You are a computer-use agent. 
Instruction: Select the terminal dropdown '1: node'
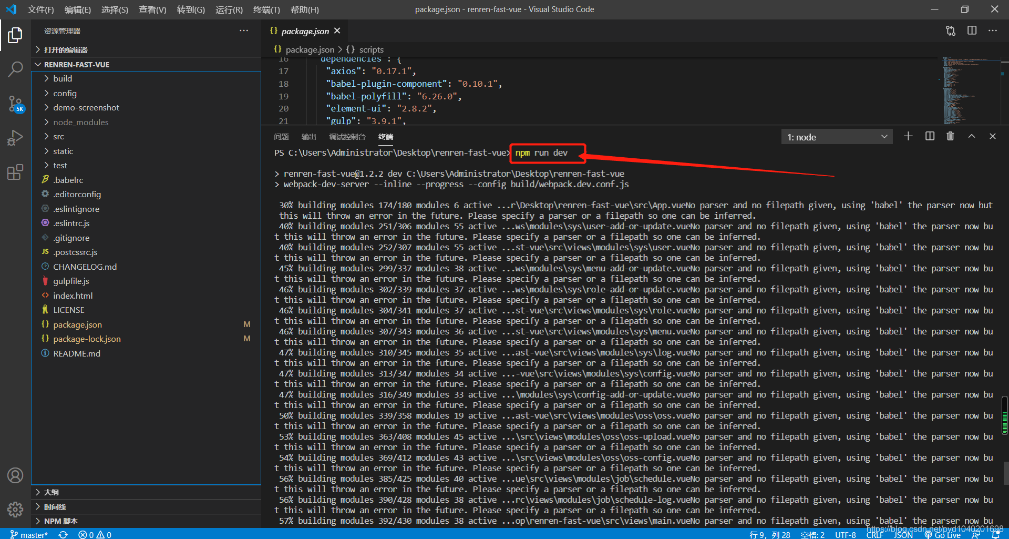point(837,137)
